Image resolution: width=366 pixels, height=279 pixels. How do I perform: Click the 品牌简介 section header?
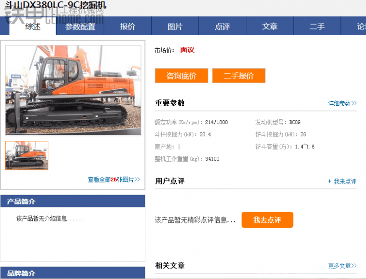point(73,273)
